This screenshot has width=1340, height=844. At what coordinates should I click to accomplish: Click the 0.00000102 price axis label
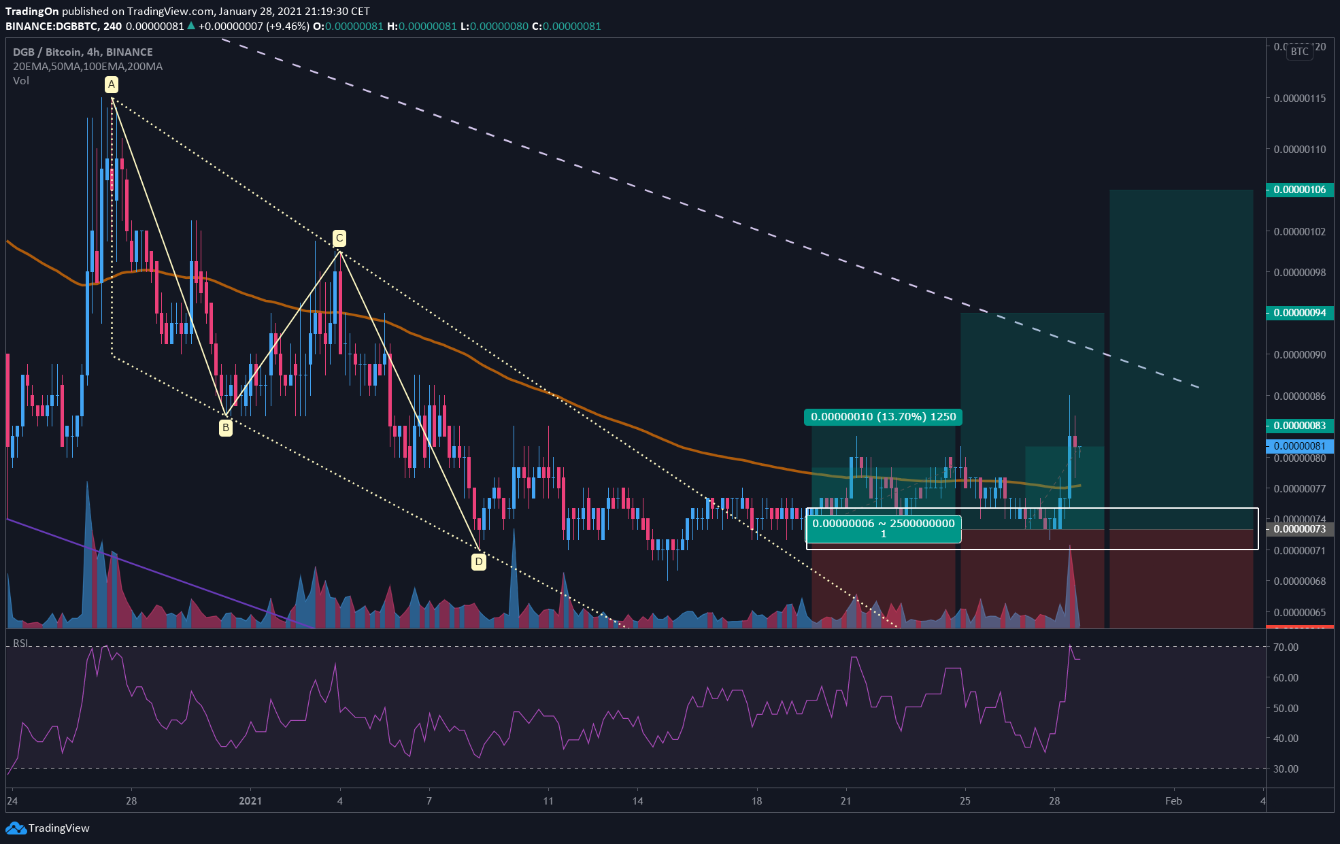click(1300, 232)
